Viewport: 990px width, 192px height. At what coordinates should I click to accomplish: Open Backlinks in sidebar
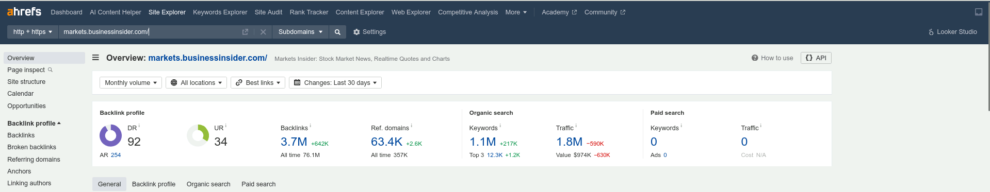(x=21, y=135)
